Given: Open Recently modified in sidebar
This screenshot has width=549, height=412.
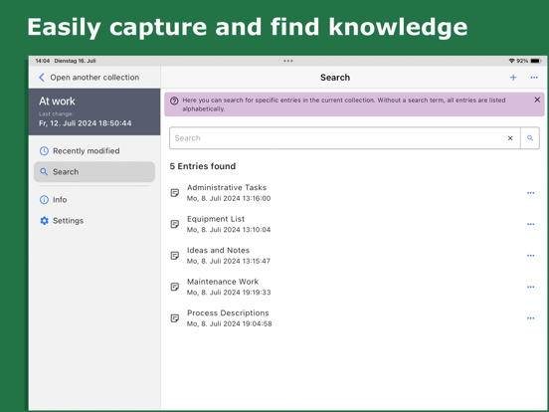Looking at the screenshot, I should [94, 151].
